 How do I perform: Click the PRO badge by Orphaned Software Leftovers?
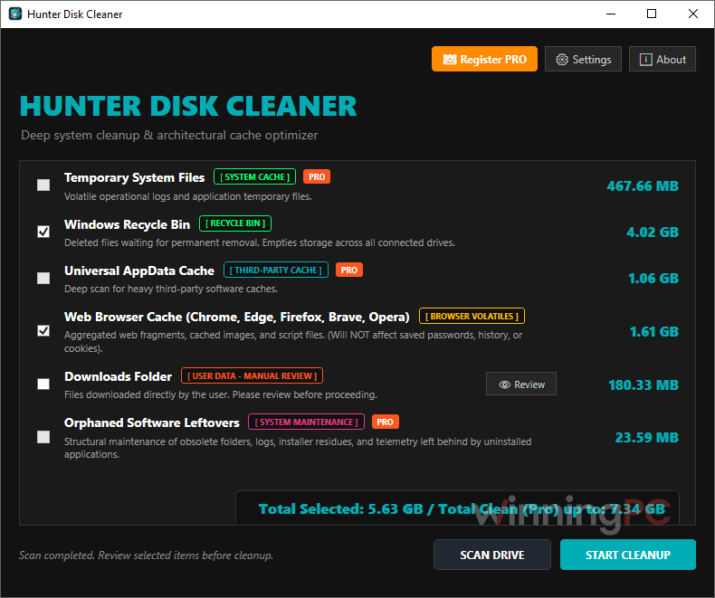point(385,422)
